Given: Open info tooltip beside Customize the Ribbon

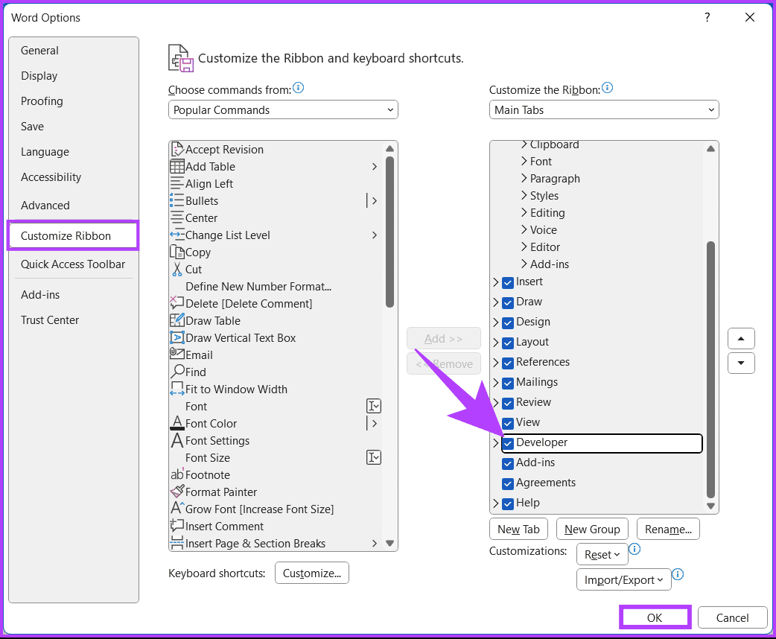Looking at the screenshot, I should pos(607,88).
